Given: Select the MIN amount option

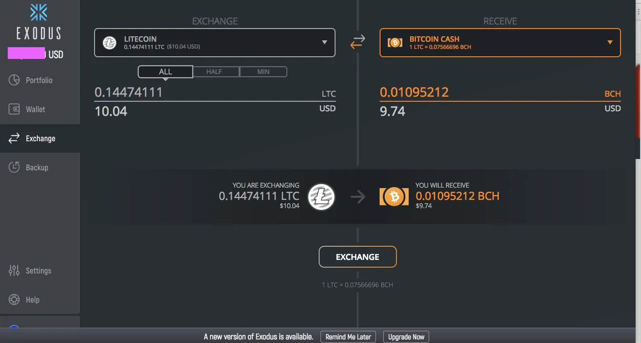Looking at the screenshot, I should point(263,72).
